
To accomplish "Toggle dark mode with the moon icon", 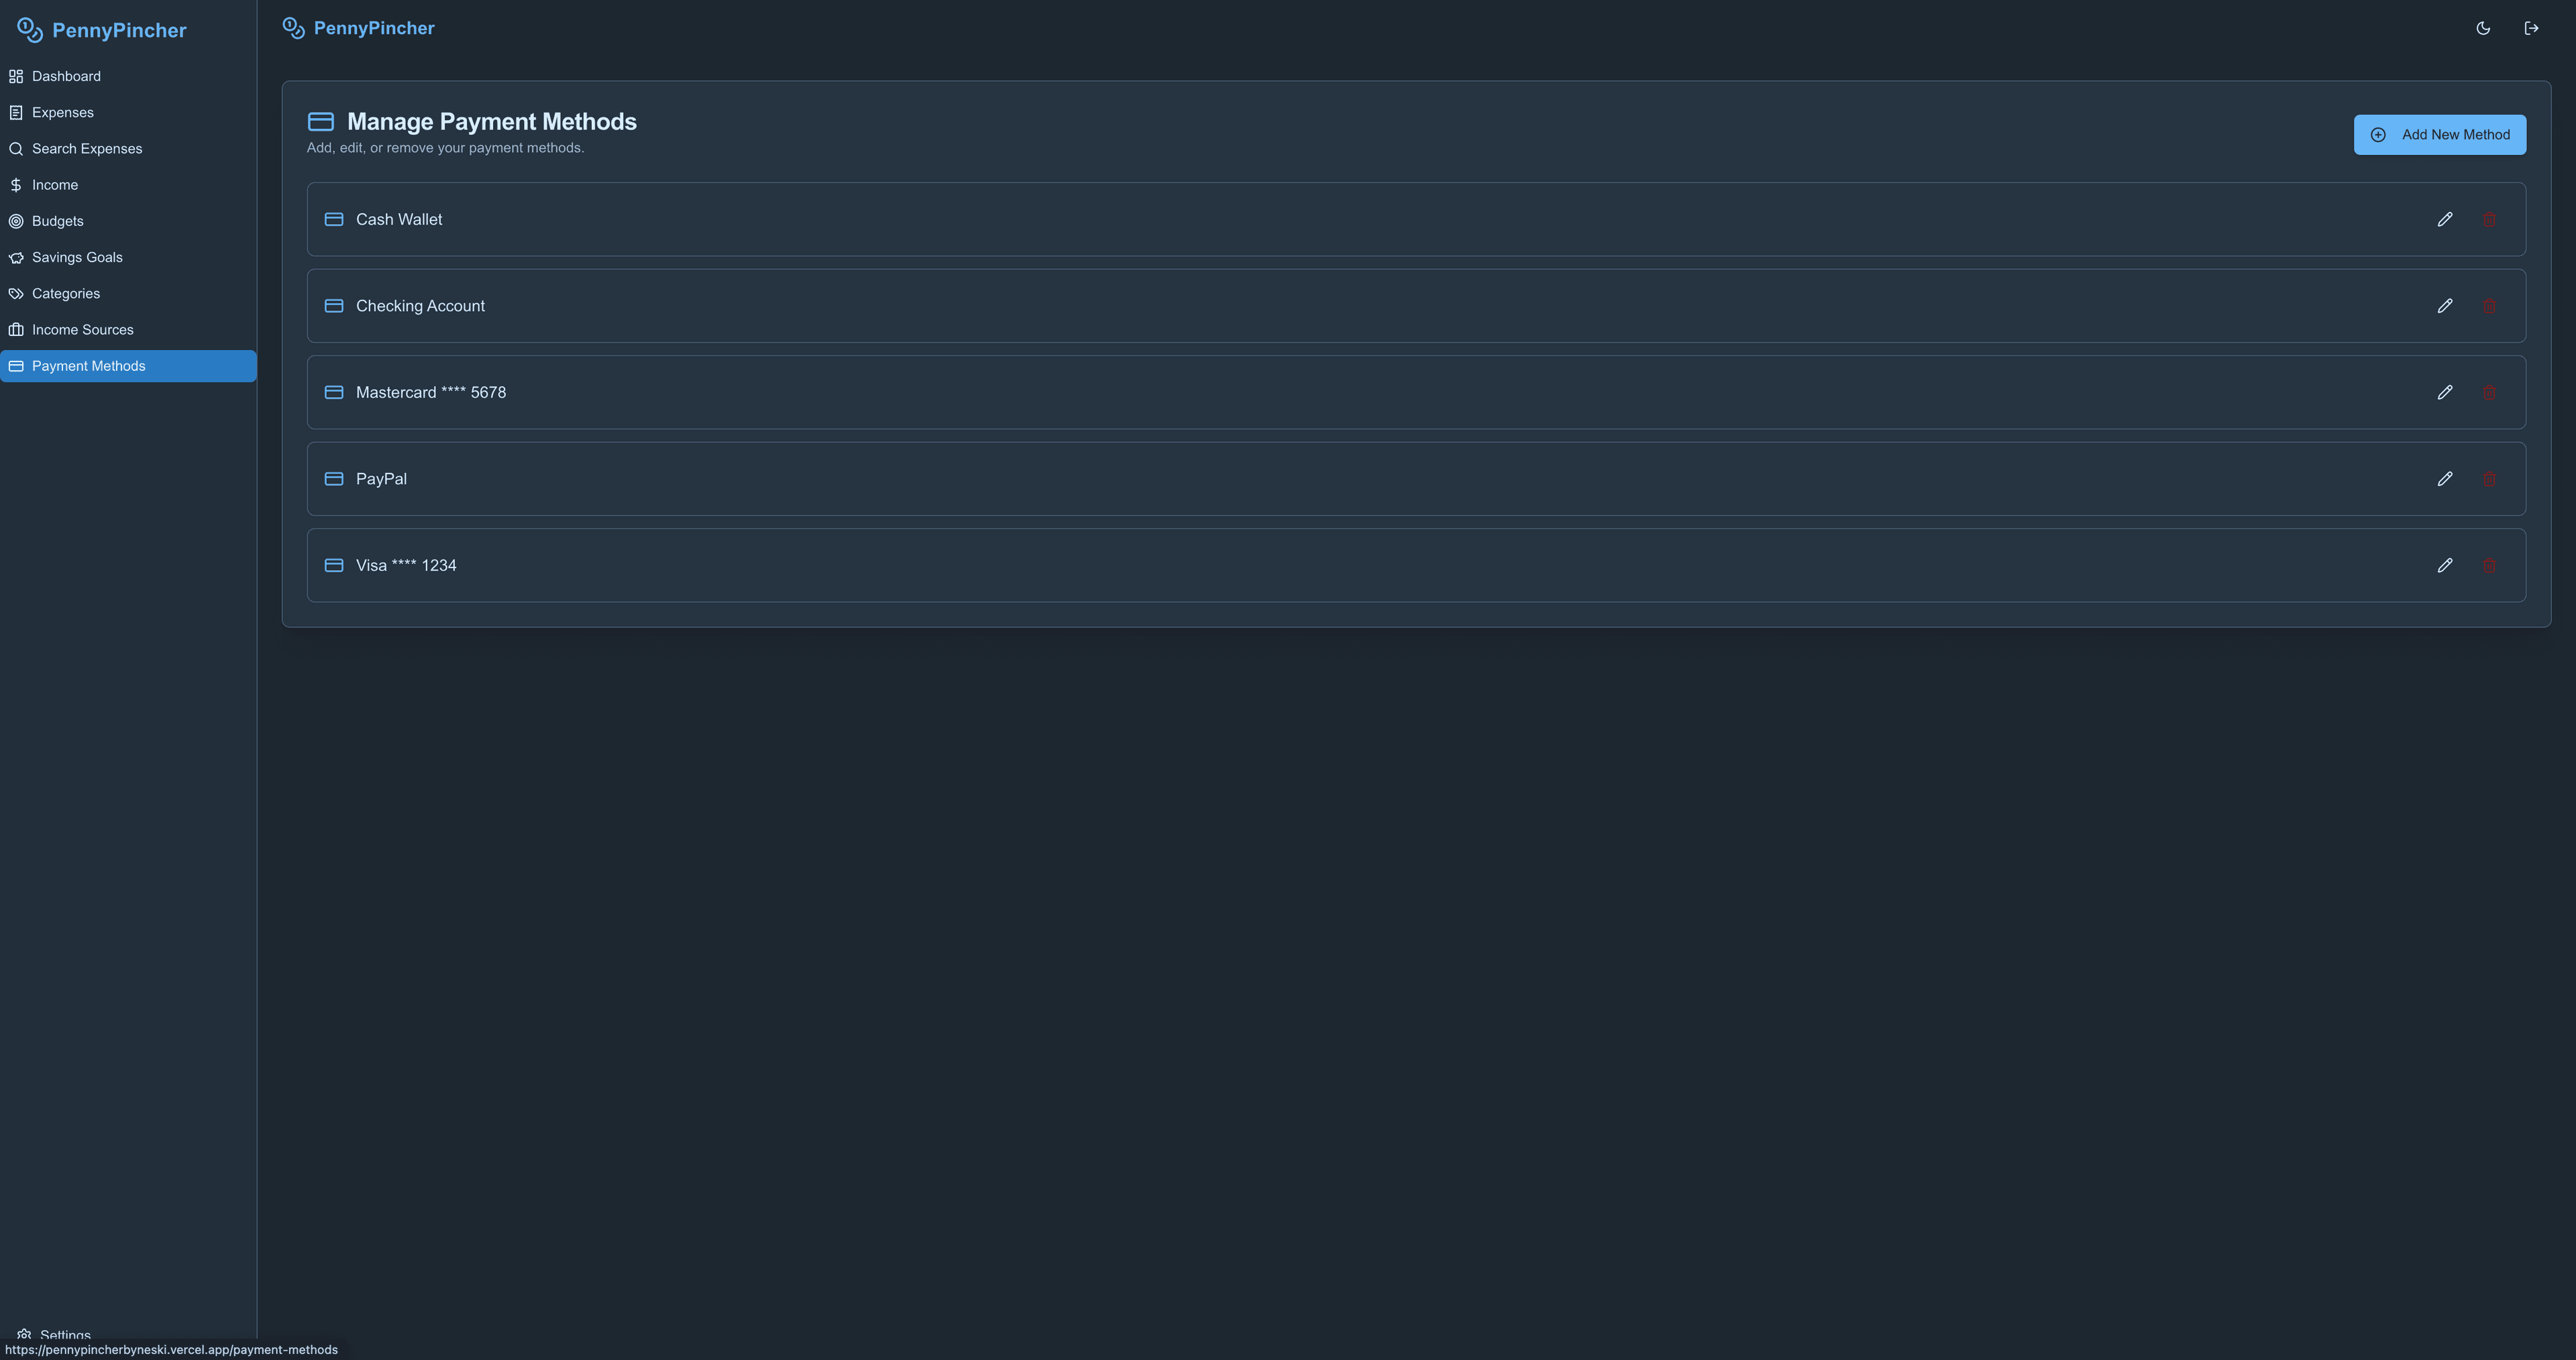I will coord(2483,28).
